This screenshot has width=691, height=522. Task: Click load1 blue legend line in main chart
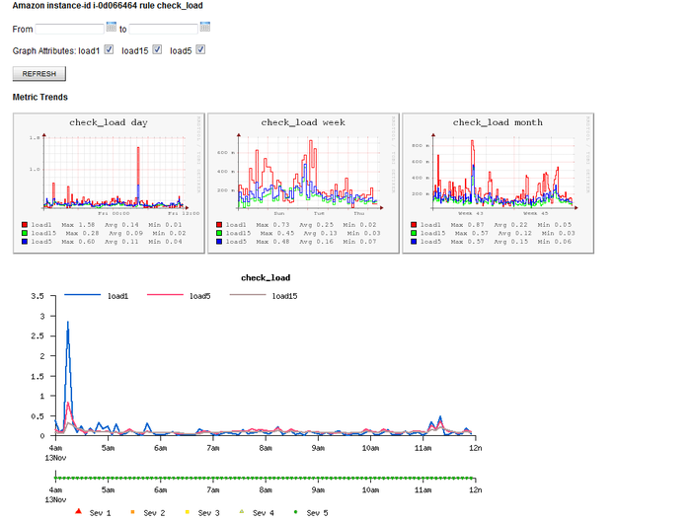click(82, 295)
